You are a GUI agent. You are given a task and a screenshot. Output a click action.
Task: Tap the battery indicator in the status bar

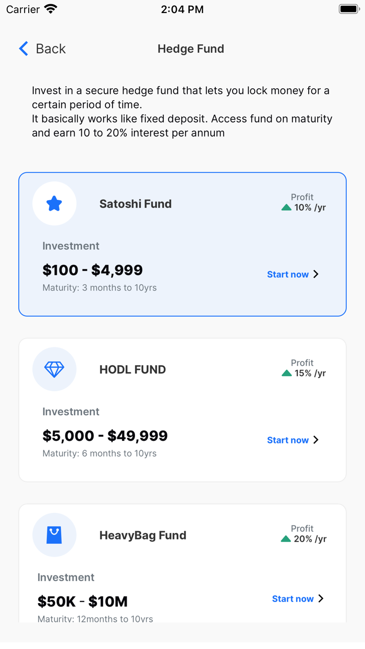click(348, 8)
